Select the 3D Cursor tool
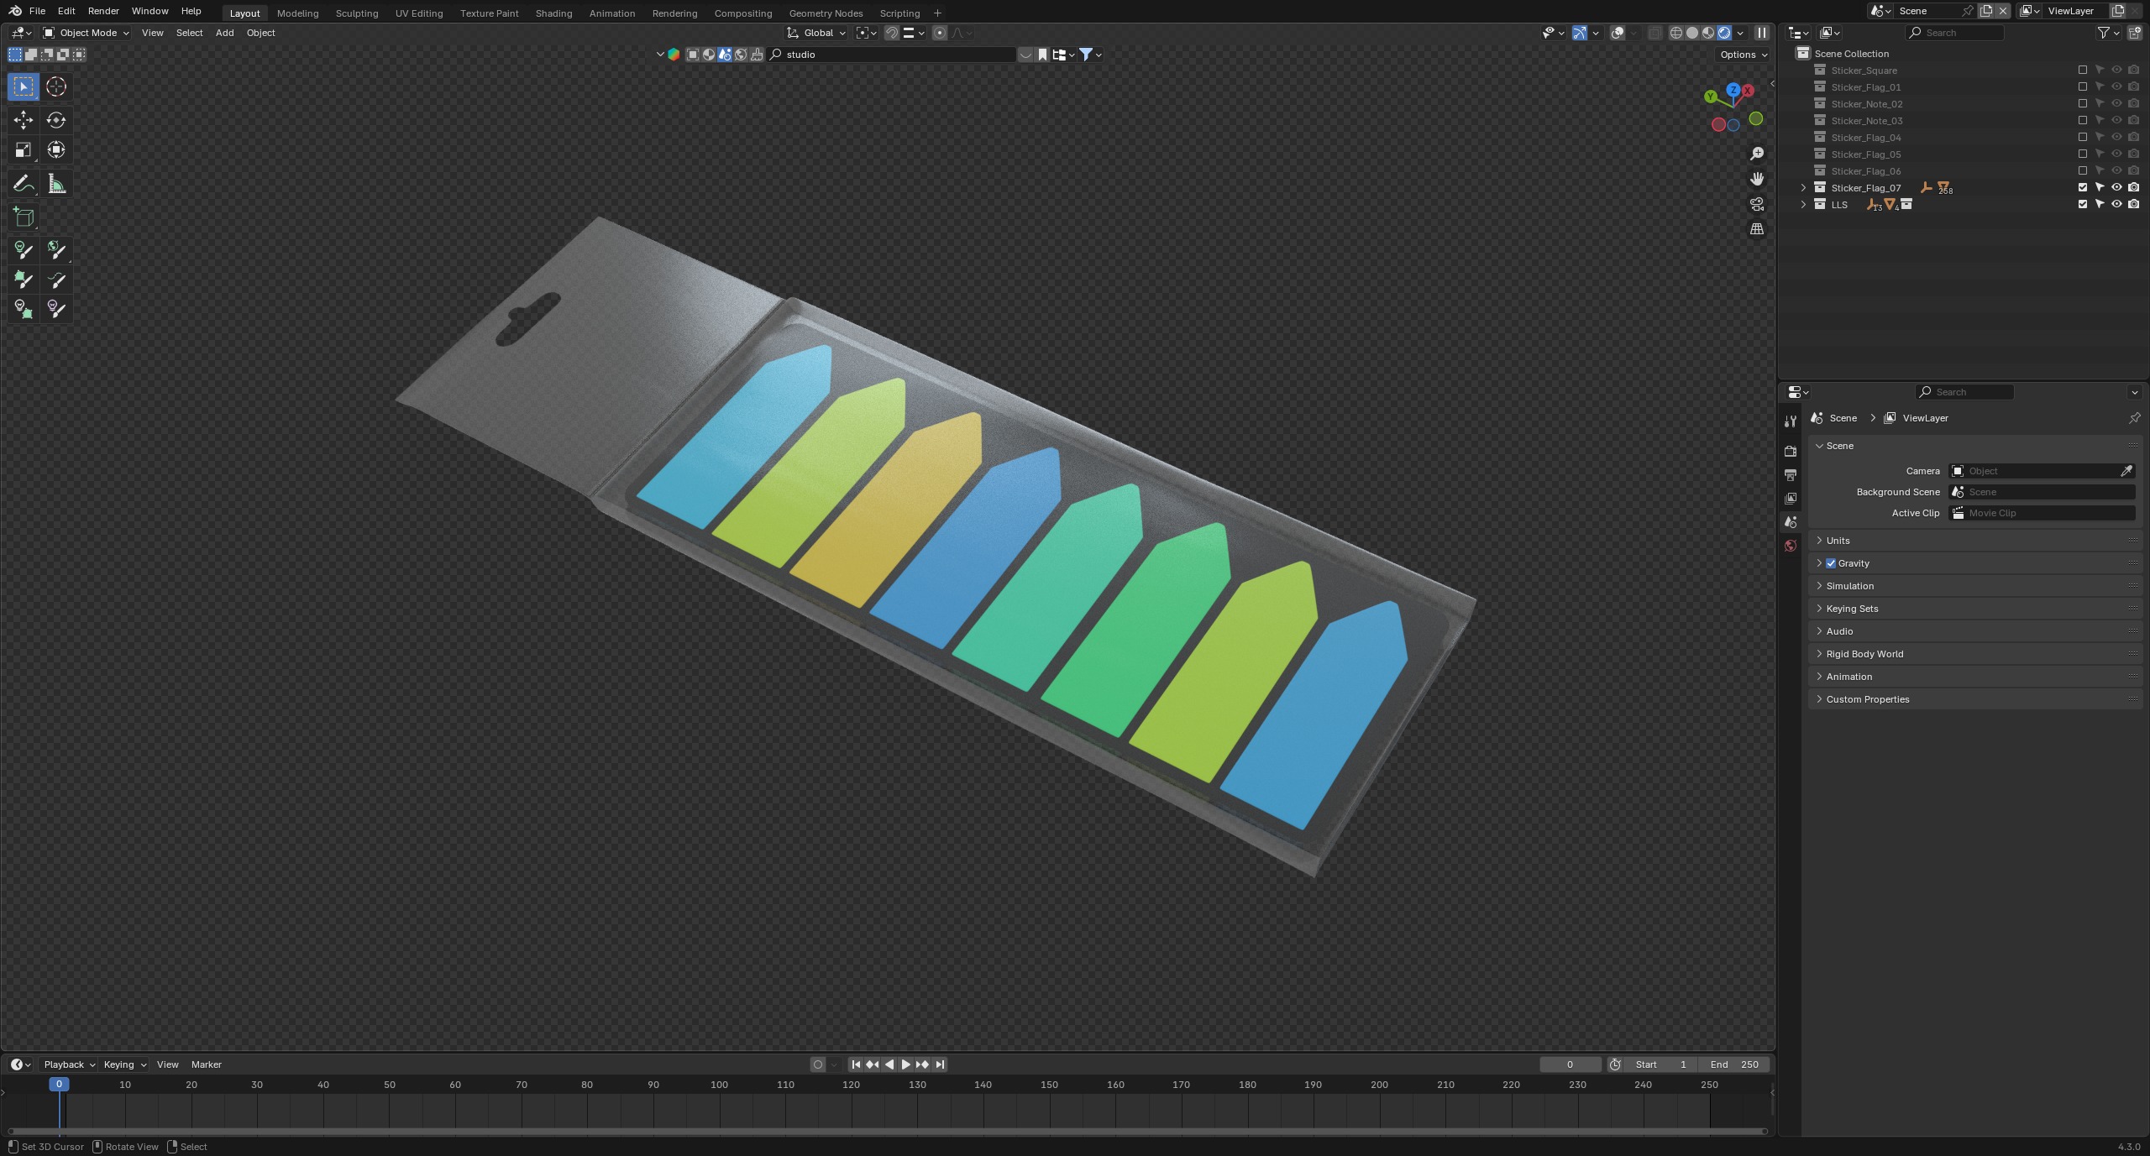The width and height of the screenshot is (2150, 1156). pyautogui.click(x=56, y=86)
